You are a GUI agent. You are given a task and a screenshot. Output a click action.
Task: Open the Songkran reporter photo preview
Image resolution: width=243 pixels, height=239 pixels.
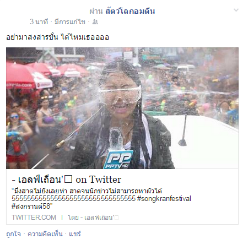point(122,108)
